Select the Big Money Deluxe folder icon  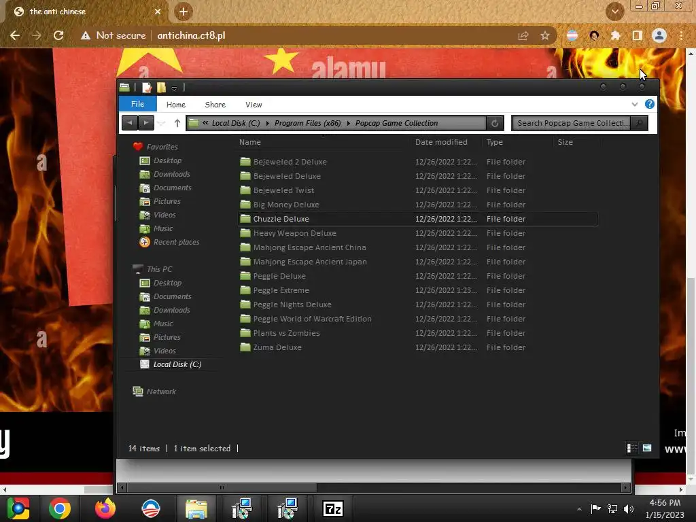coord(245,205)
